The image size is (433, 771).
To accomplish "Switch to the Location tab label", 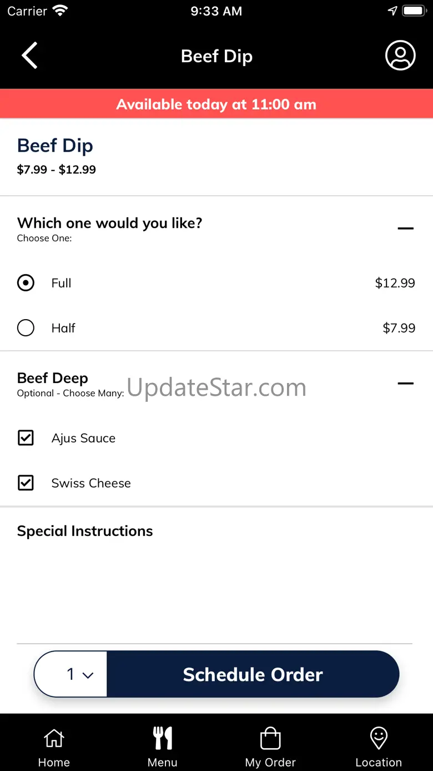I will (379, 762).
